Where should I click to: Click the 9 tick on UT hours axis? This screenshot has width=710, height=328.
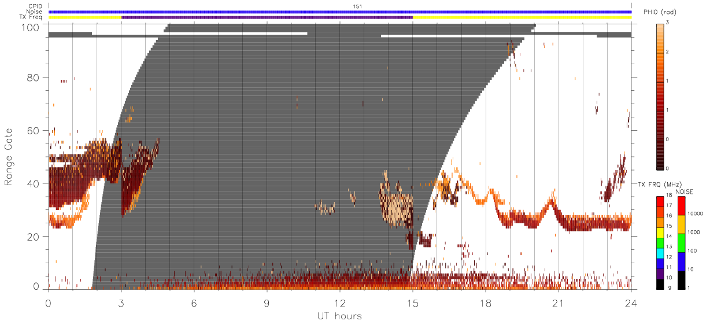coord(267,303)
